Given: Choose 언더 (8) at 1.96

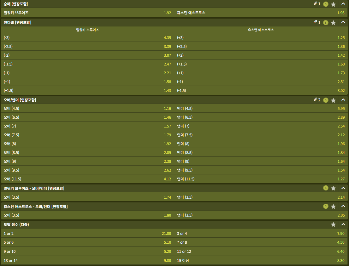Looking at the screenshot, I should [261, 144].
